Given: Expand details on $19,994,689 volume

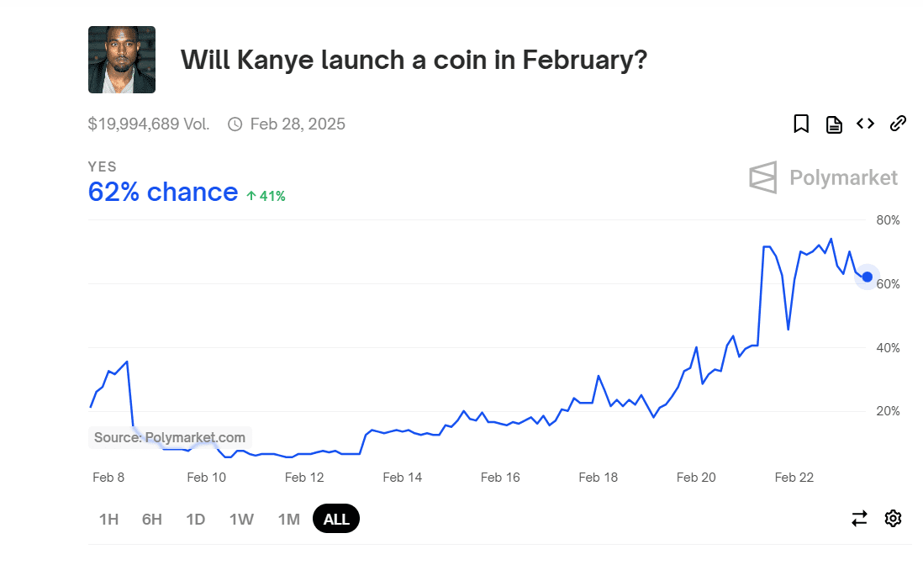Looking at the screenshot, I should [149, 124].
